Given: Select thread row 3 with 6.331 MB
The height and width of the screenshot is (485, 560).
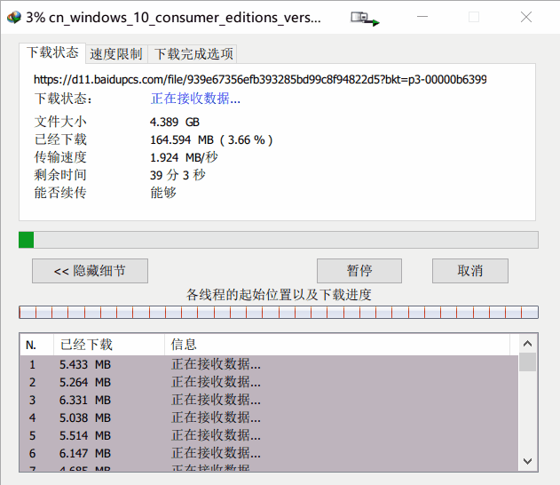Looking at the screenshot, I should click(266, 400).
